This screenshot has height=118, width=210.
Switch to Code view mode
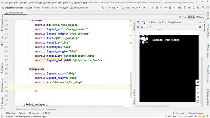[183, 17]
